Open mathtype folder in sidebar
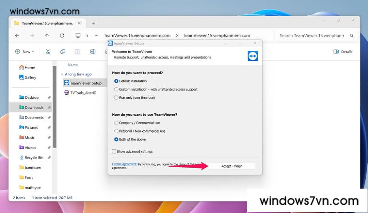The width and height of the screenshot is (368, 213). tap(30, 187)
